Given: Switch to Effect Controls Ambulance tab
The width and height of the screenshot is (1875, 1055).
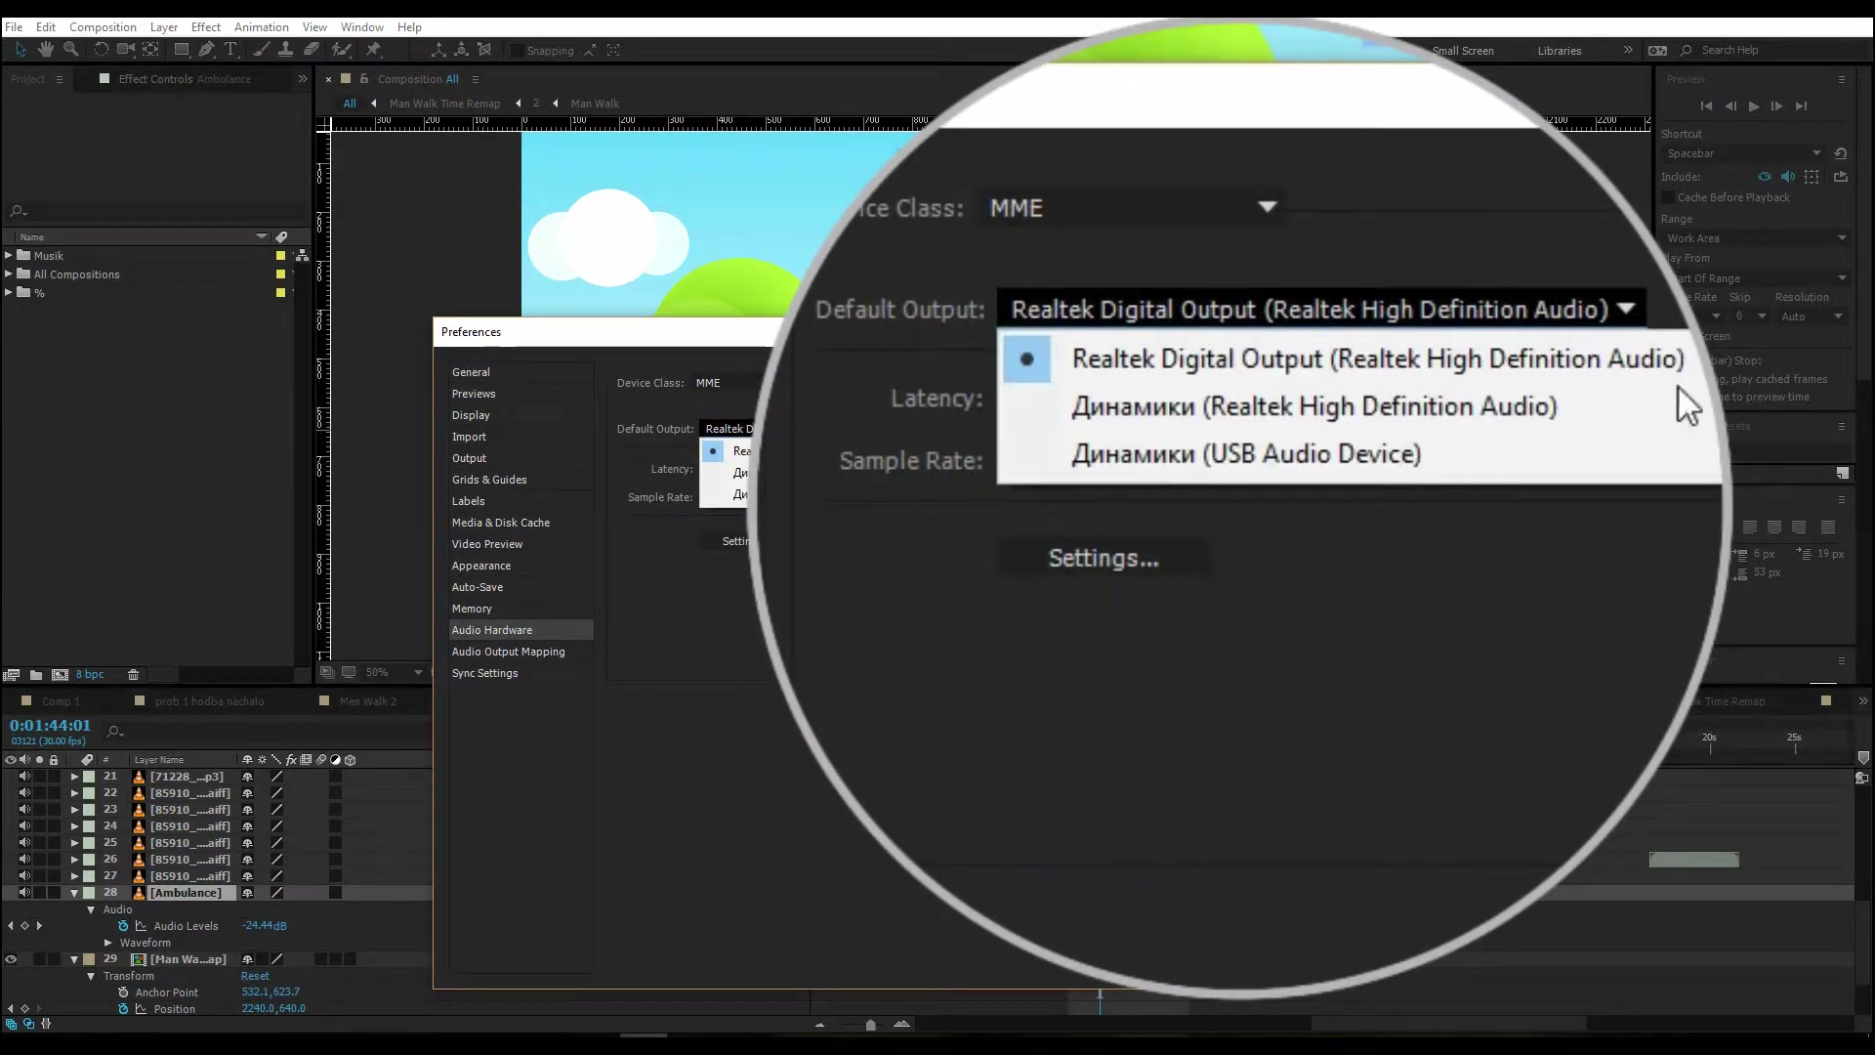Looking at the screenshot, I should click(x=185, y=79).
